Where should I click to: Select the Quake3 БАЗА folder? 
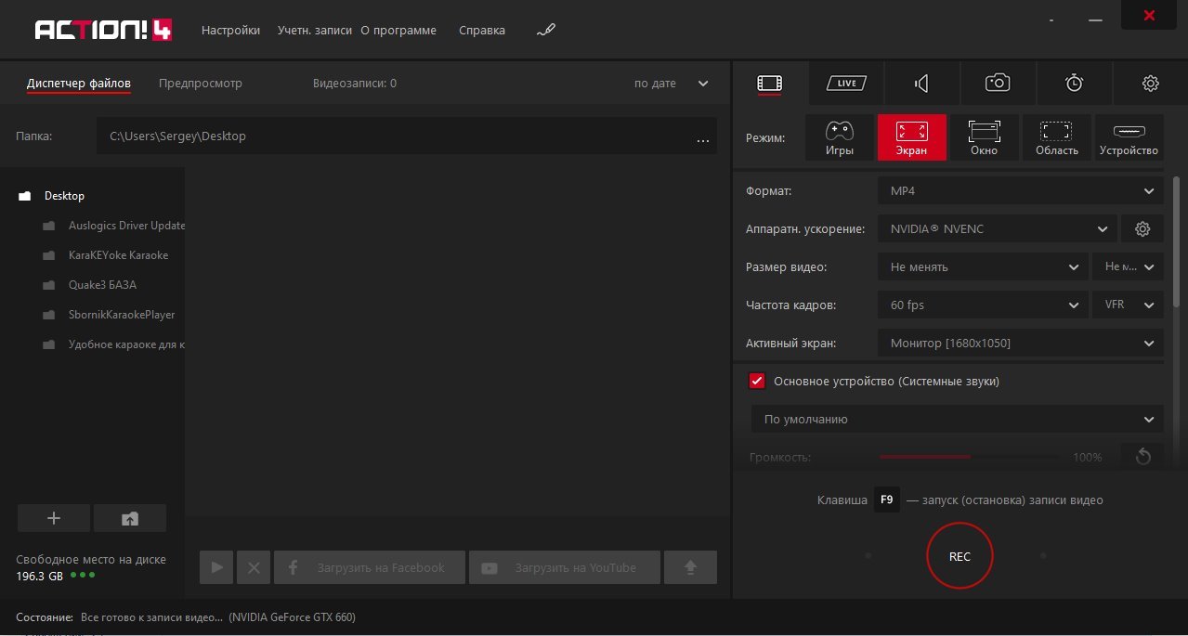pos(102,285)
